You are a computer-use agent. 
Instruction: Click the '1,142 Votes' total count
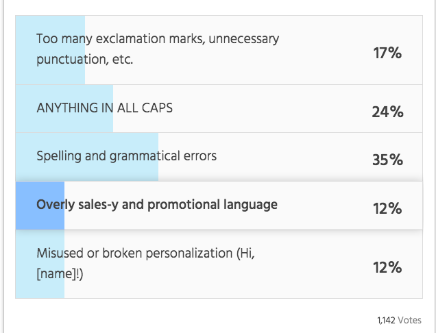(399, 321)
